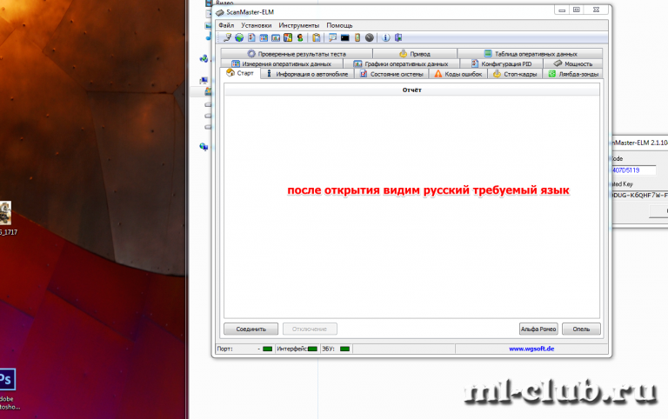Screen dimensions: 668x419
Task: Switch to the Мощность tab
Action: (572, 63)
